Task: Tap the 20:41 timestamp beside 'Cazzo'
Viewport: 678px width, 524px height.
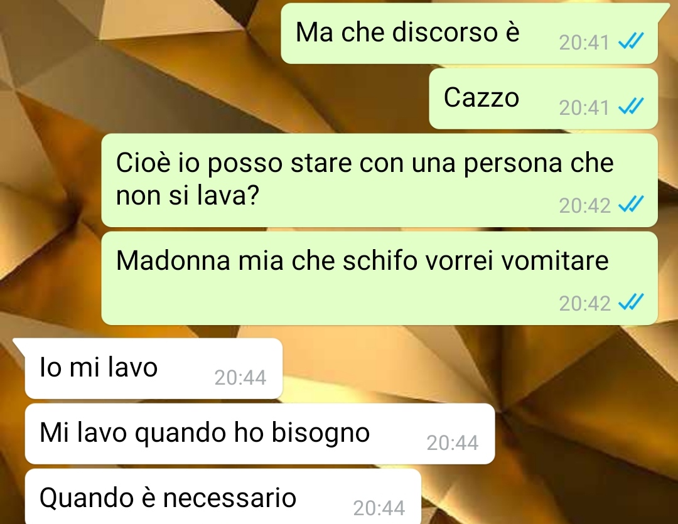Action: tap(584, 108)
